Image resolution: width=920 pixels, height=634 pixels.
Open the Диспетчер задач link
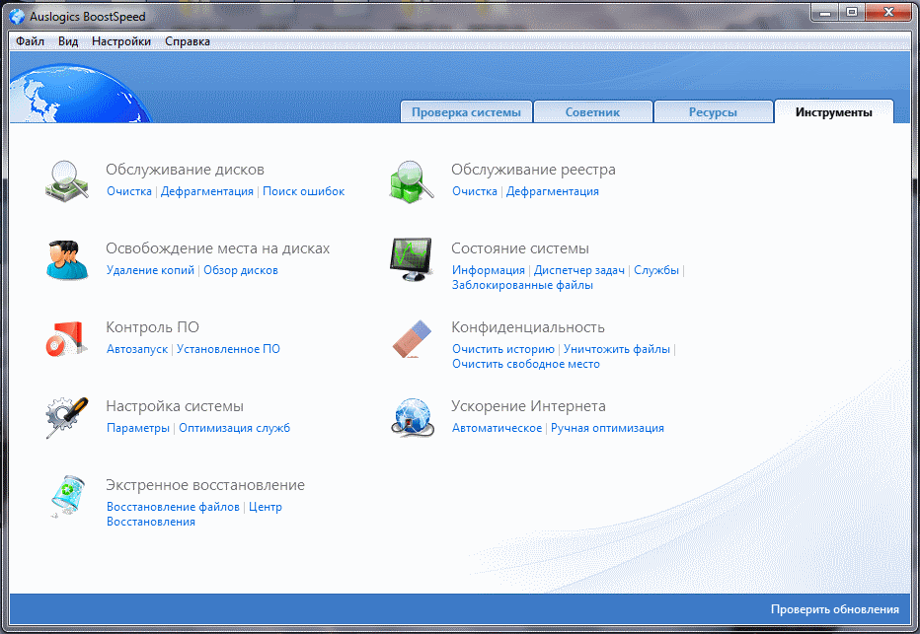[579, 270]
